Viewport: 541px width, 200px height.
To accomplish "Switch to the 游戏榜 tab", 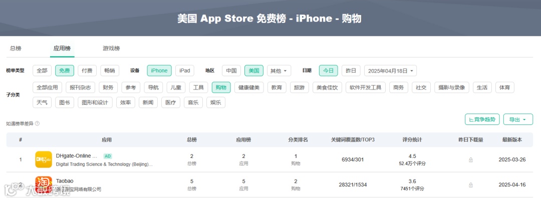I will pyautogui.click(x=111, y=48).
